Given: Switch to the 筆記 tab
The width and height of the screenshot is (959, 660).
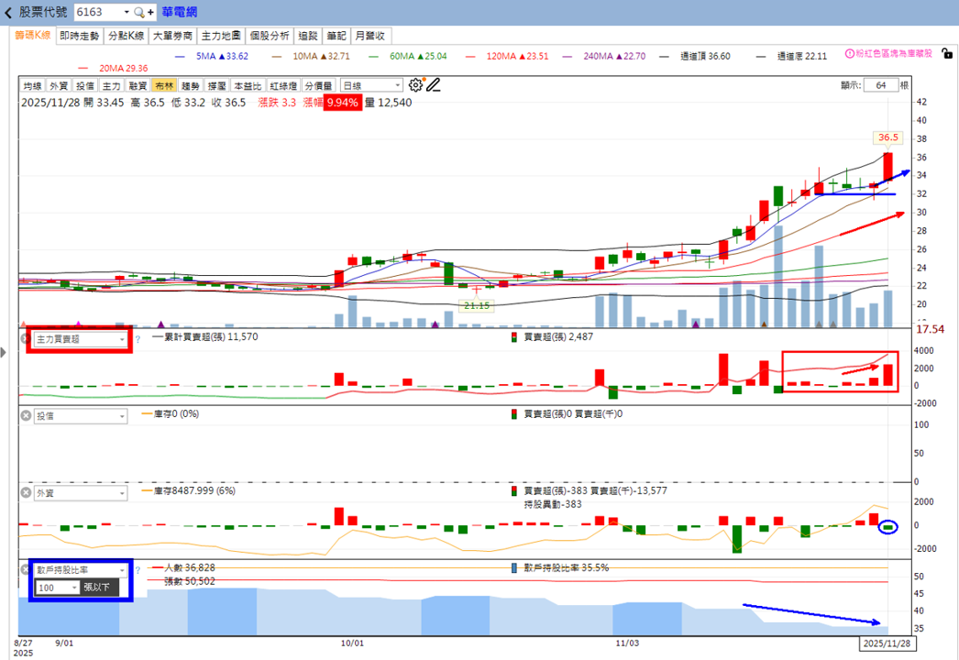Looking at the screenshot, I should pos(336,36).
